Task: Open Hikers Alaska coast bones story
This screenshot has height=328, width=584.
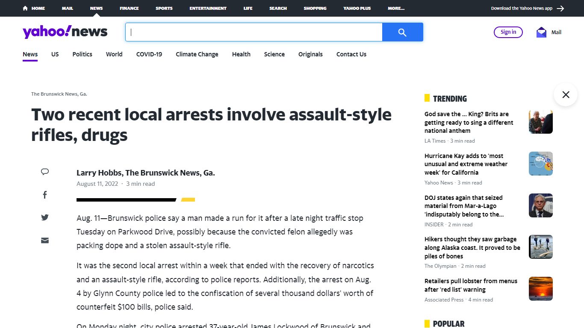Action: coord(472,248)
